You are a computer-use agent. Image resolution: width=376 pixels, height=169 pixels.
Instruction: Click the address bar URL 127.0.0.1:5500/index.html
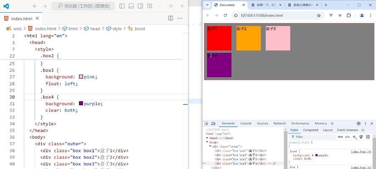262,15
